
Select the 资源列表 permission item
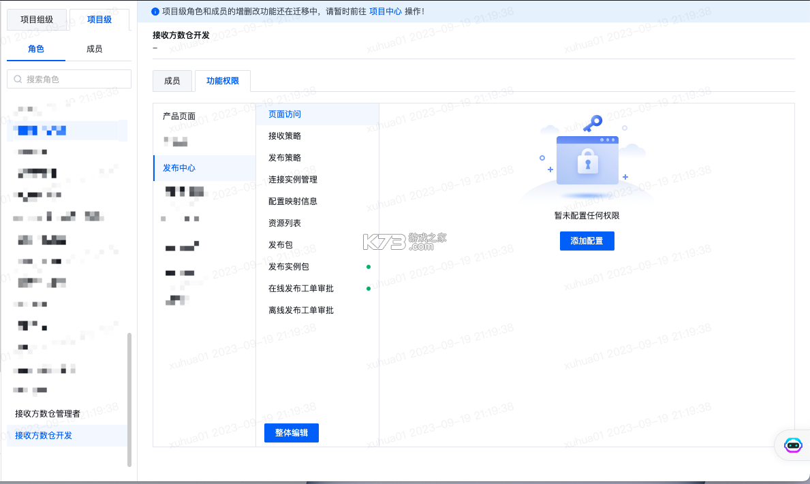(x=317, y=223)
